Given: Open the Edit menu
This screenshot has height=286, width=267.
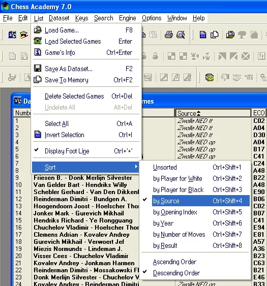Looking at the screenshot, I should pos(23,18).
